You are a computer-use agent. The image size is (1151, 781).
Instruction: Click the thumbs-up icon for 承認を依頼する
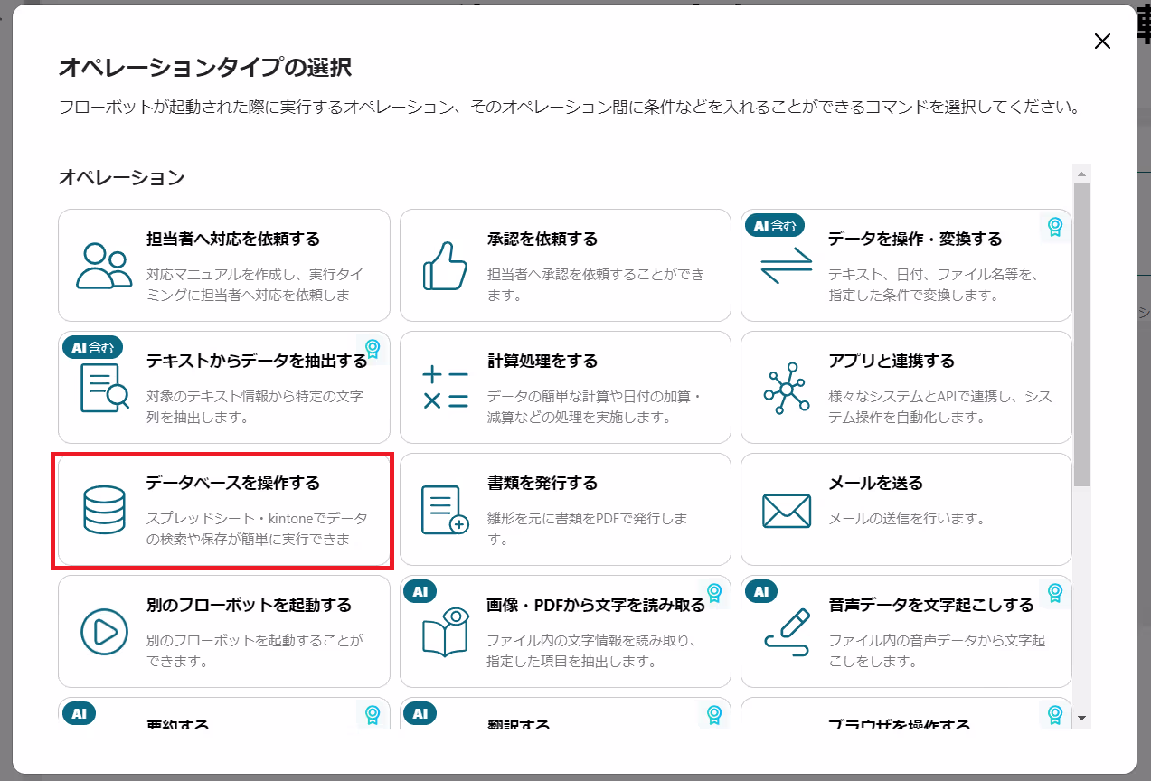445,265
